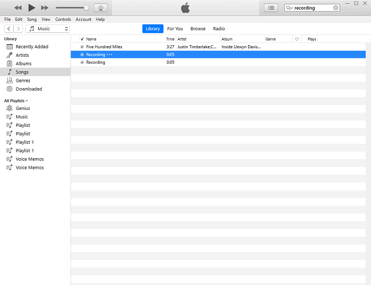This screenshot has width=371, height=285.
Task: Open Recently Added in the sidebar
Action: coord(32,47)
